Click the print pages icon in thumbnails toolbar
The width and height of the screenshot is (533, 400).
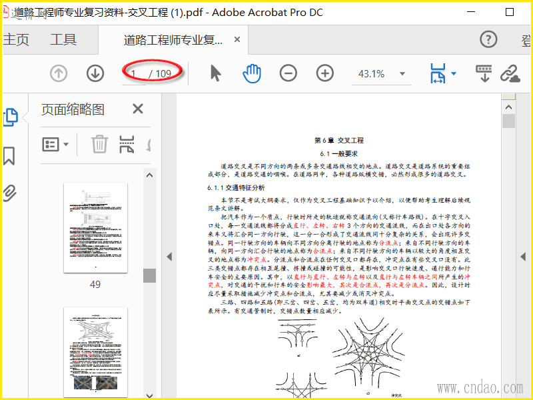click(127, 144)
